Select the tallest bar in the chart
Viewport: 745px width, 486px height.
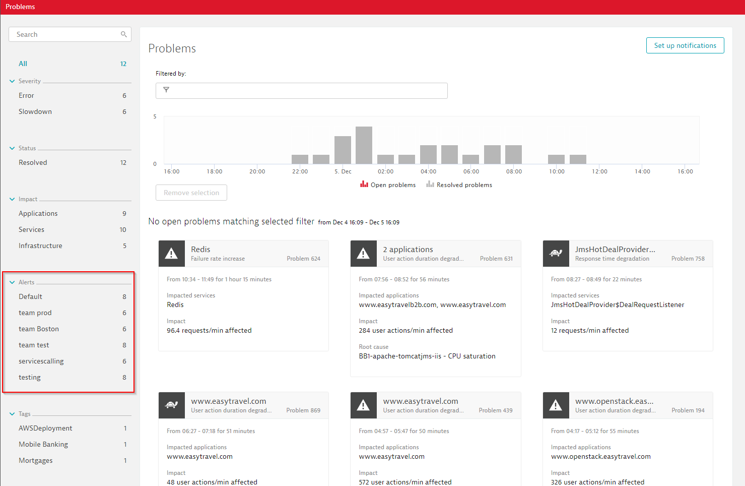point(364,145)
